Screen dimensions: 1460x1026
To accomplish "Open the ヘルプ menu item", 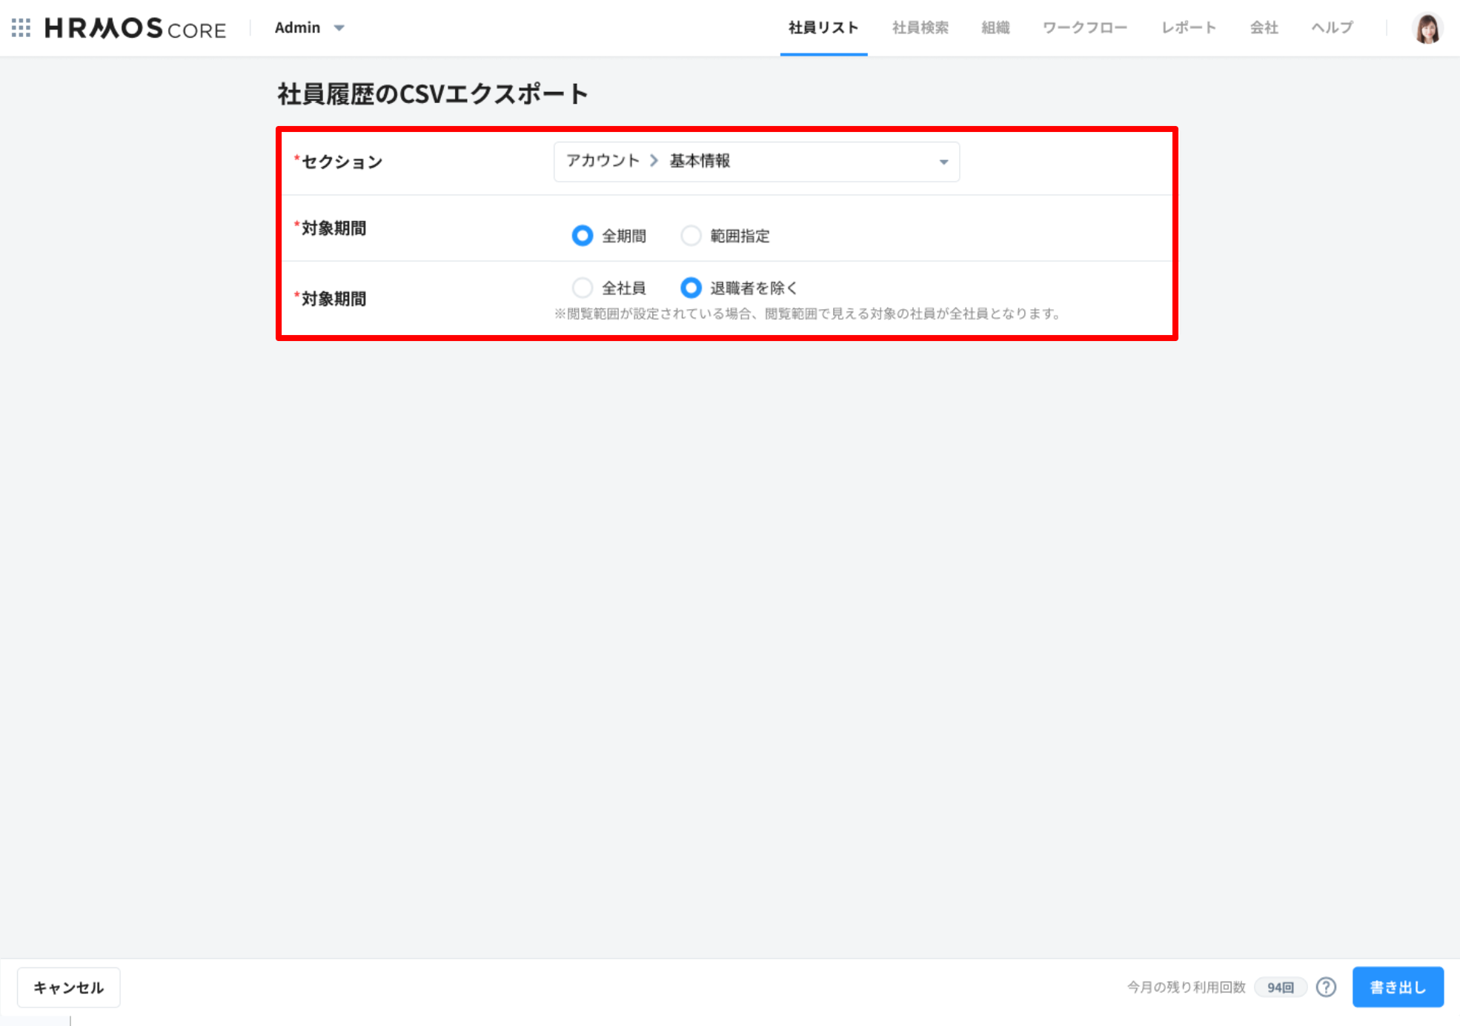I will pos(1332,28).
